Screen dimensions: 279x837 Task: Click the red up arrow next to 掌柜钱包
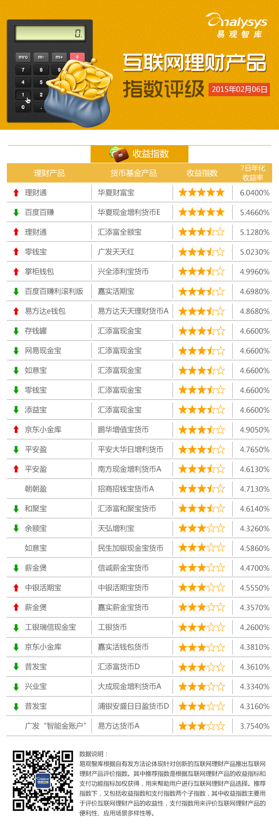(16, 272)
